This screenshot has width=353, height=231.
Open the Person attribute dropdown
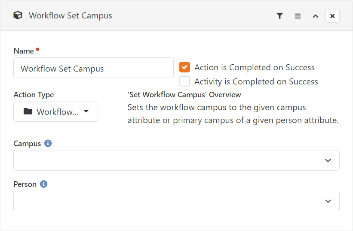(176, 201)
